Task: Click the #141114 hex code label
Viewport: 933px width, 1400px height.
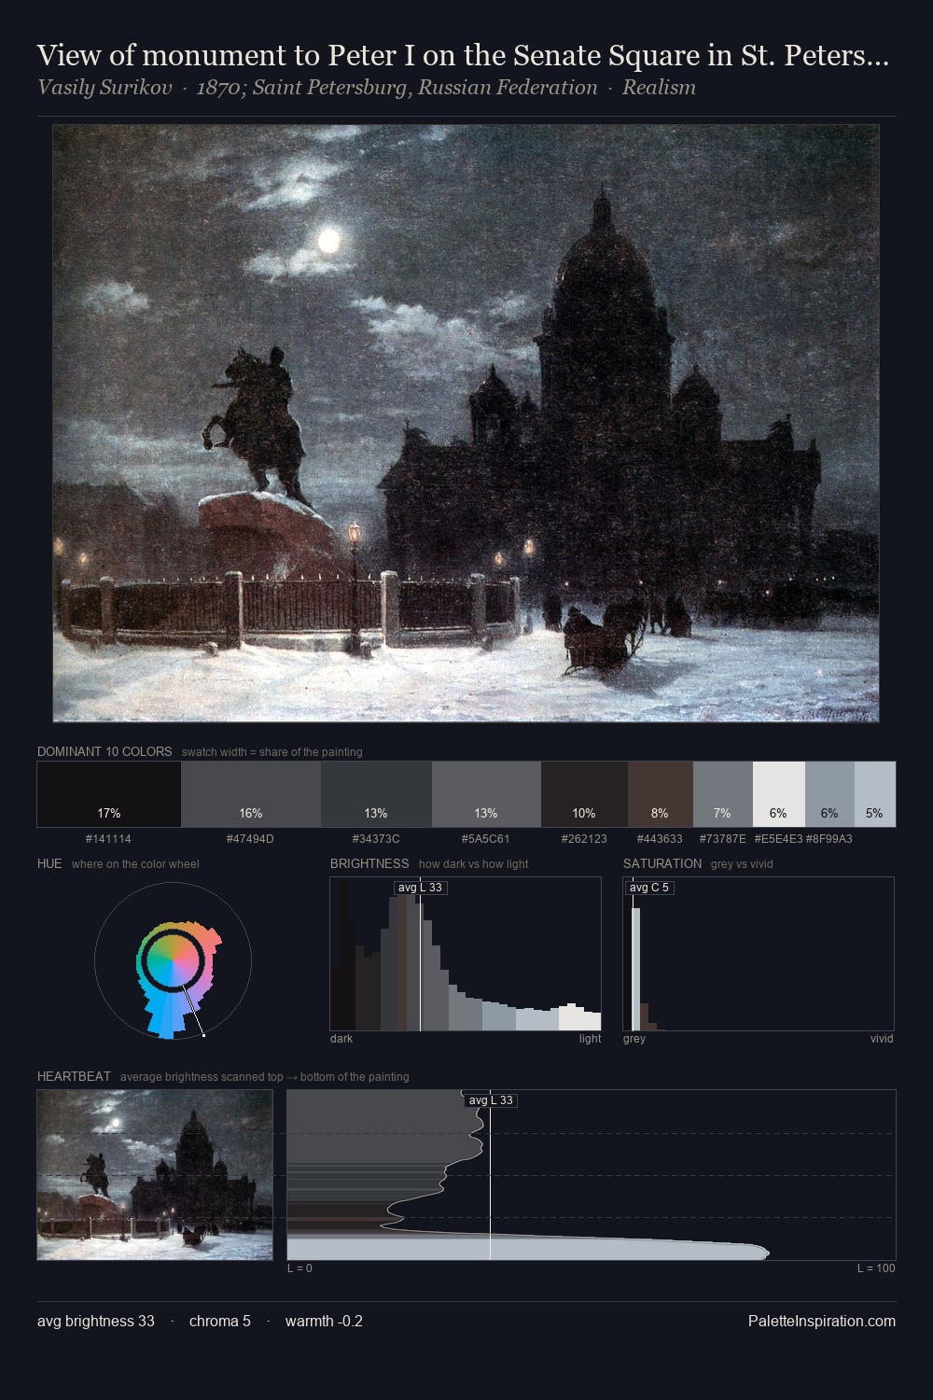Action: point(108,839)
